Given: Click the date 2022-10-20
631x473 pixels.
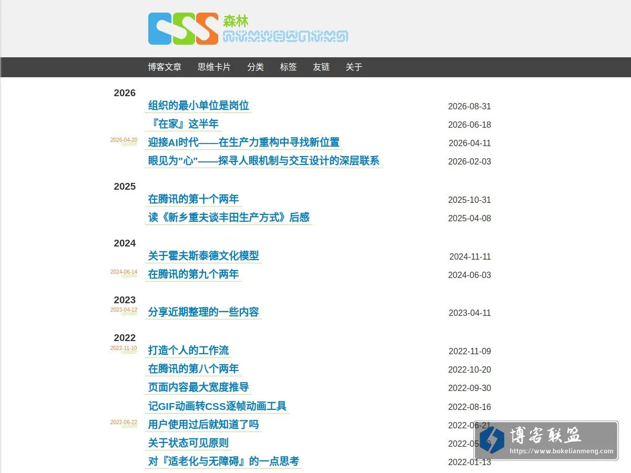Looking at the screenshot, I should 470,369.
